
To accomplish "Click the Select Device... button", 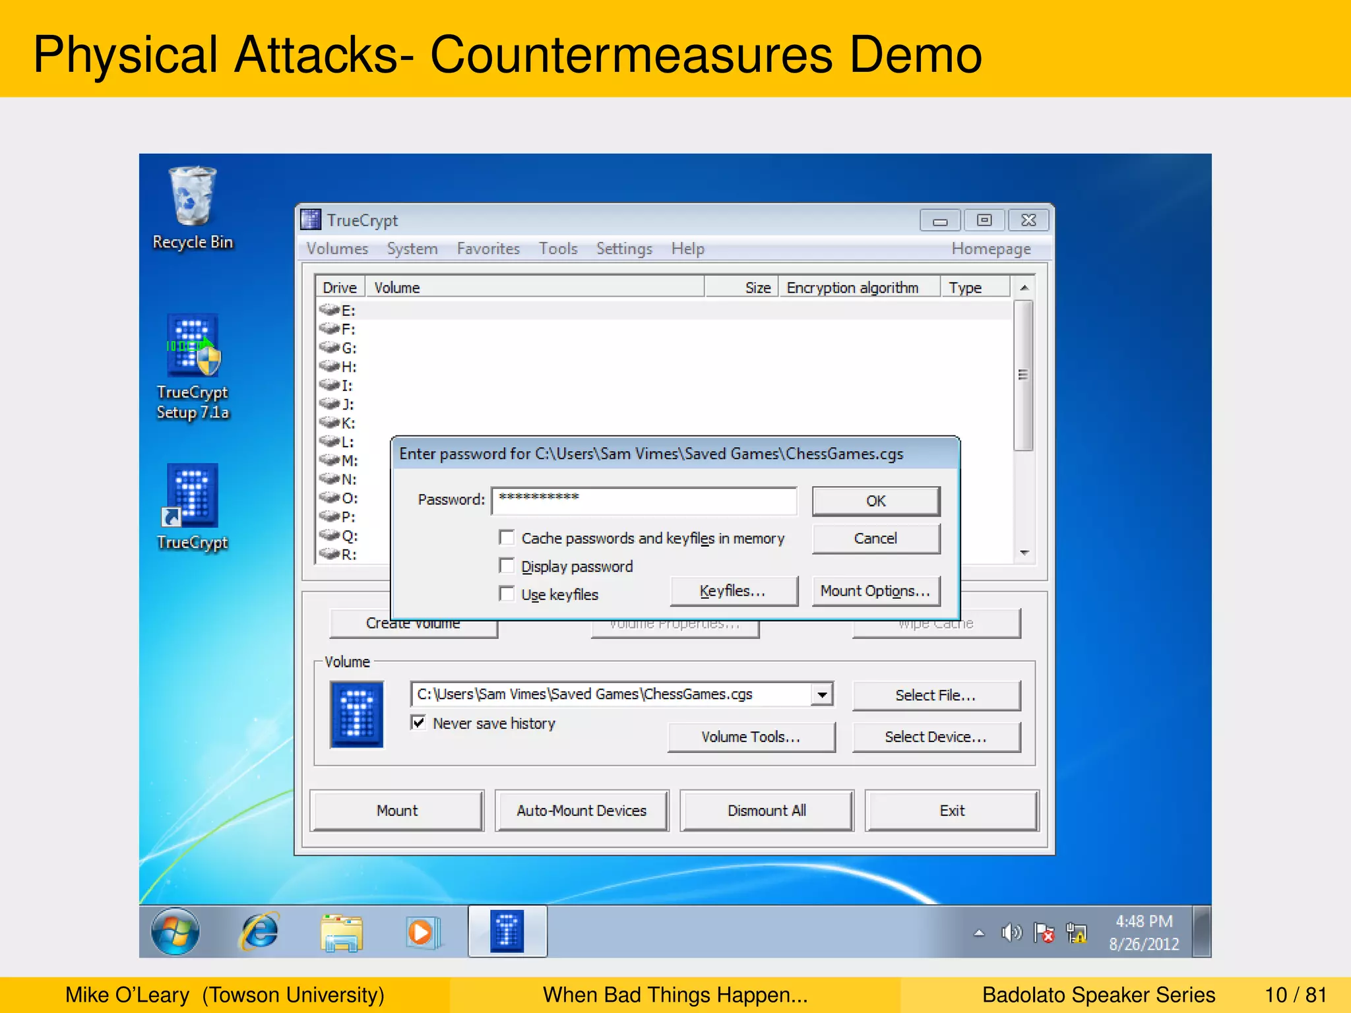I will [936, 737].
